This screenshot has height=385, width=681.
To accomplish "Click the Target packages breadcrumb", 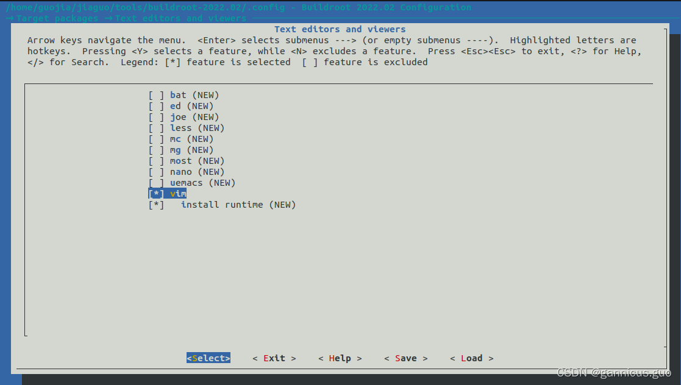I will pyautogui.click(x=57, y=18).
